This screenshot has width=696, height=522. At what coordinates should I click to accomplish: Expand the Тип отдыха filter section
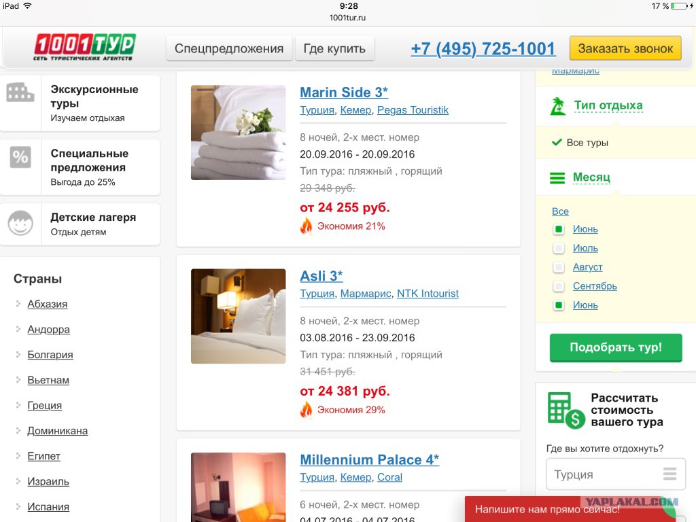click(x=608, y=105)
